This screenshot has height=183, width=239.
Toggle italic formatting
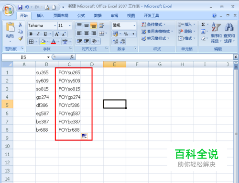click(x=38, y=34)
